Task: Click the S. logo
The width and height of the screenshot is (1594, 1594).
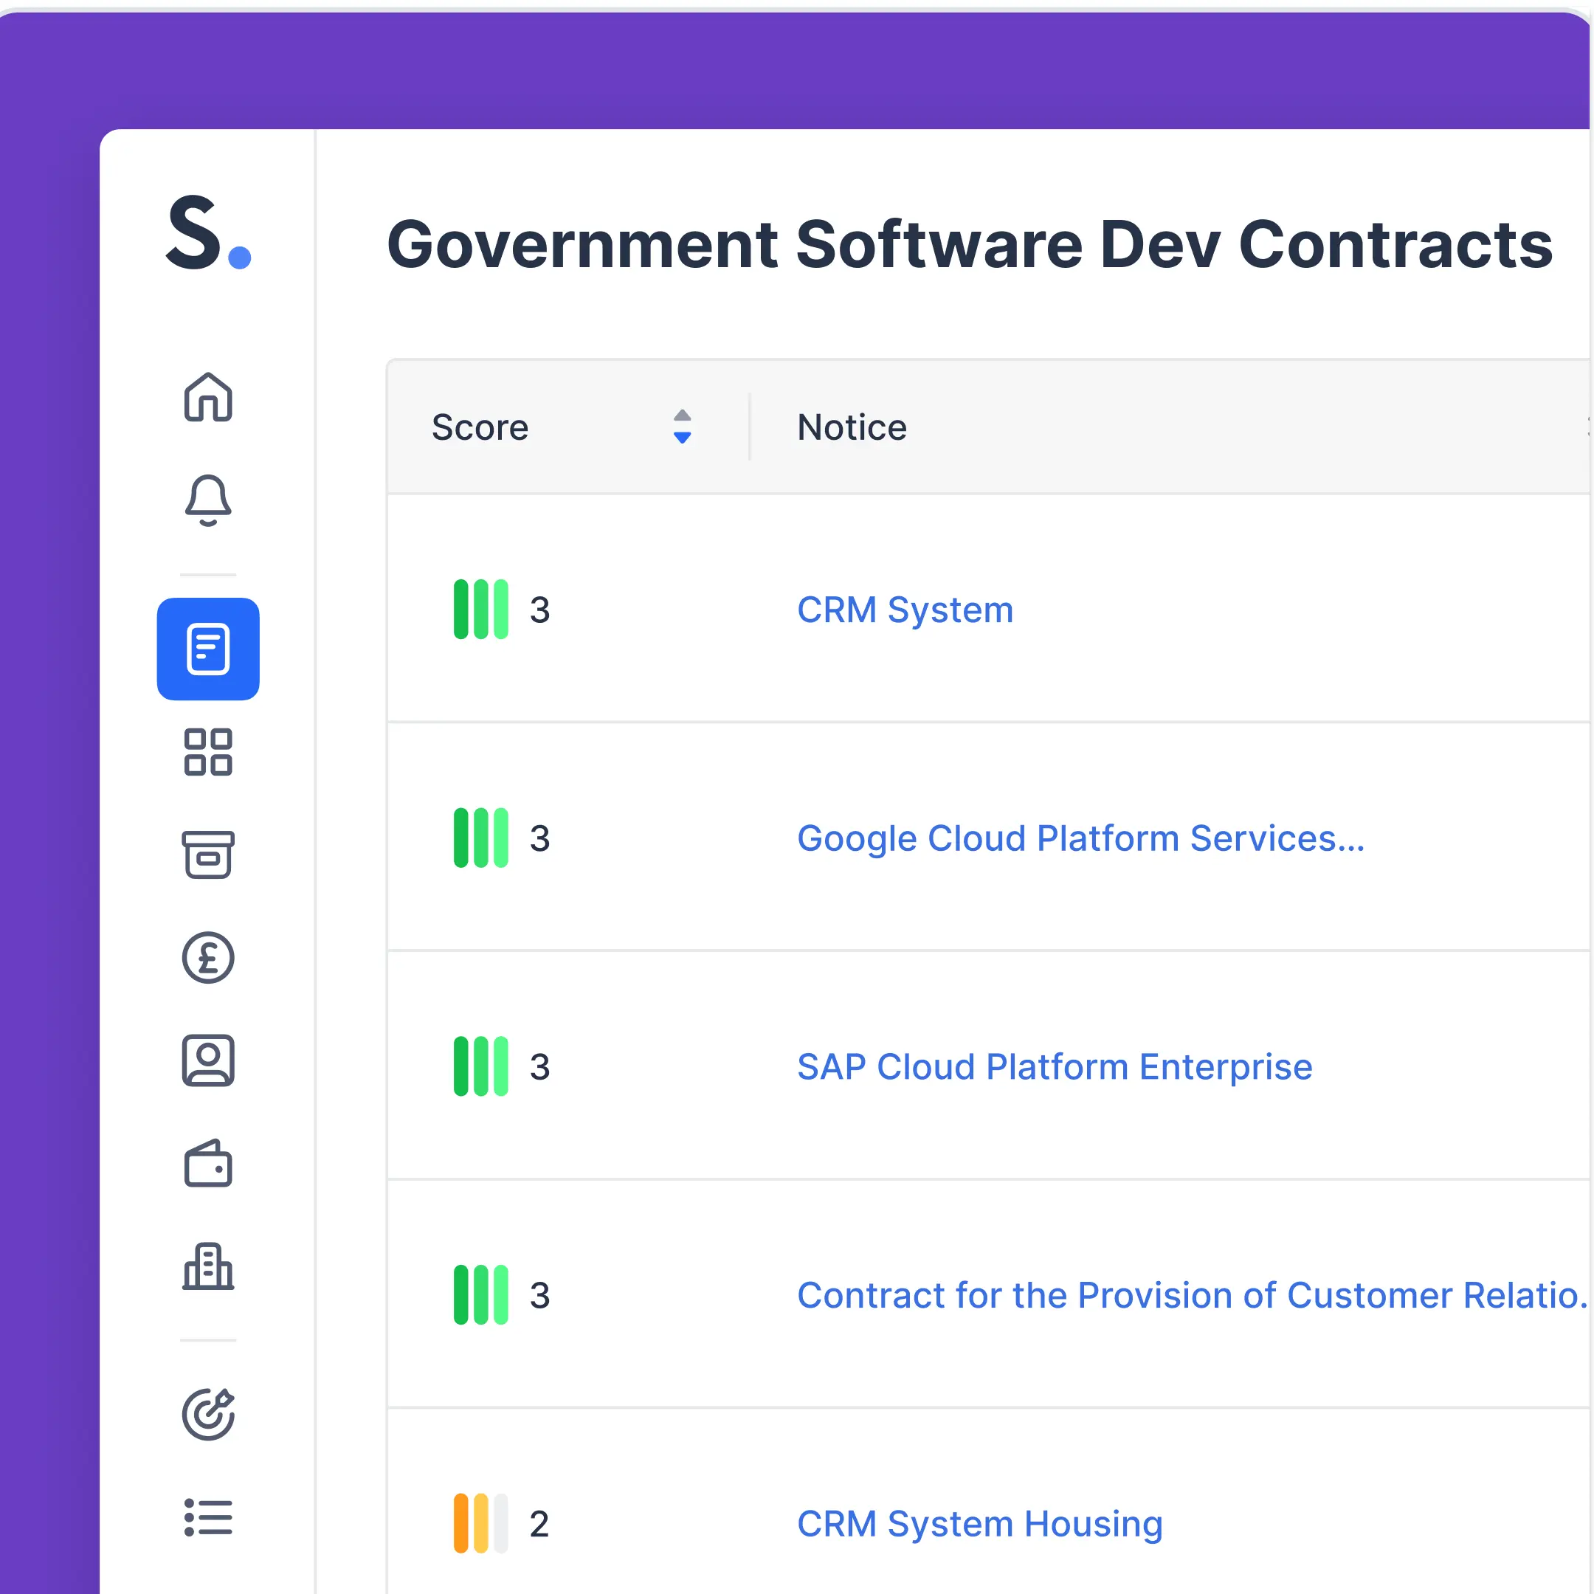Action: [x=208, y=232]
